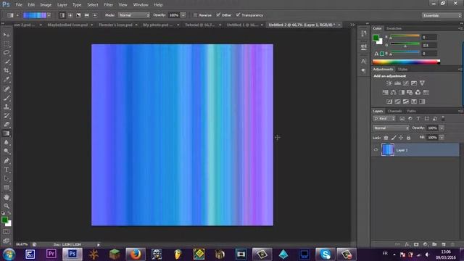Select the Horizontal Type tool
Screen dimensions: 464x261
click(x=7, y=170)
